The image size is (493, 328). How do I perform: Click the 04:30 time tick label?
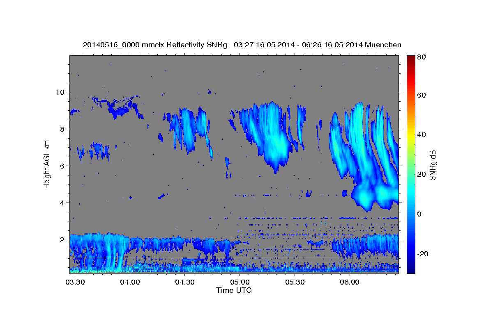point(185,282)
